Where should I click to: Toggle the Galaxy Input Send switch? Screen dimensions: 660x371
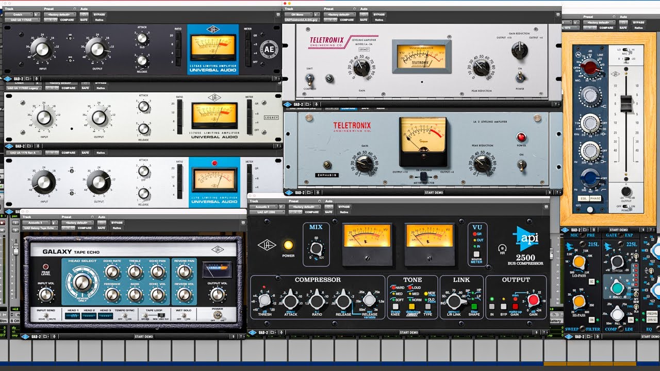tap(45, 315)
